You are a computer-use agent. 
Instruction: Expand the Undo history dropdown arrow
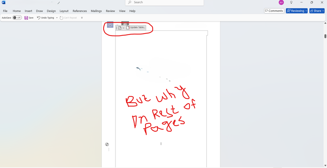point(57,18)
